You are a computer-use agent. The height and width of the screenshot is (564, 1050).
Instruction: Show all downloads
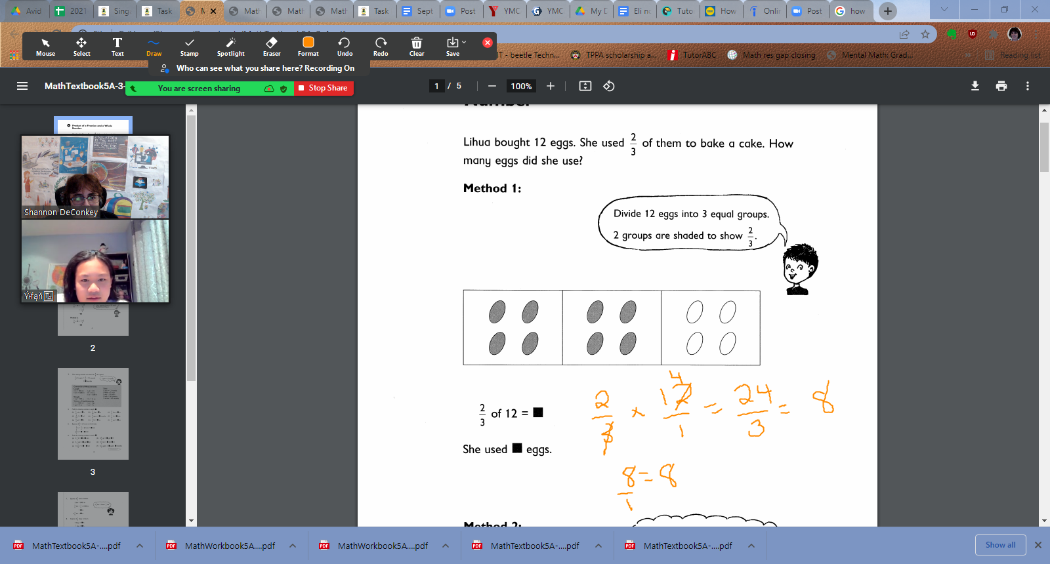click(1000, 545)
